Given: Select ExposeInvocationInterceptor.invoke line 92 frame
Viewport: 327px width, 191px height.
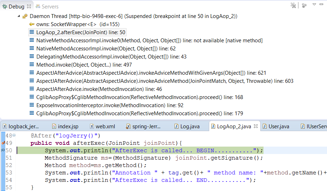Looking at the screenshot, I should [x=110, y=105].
